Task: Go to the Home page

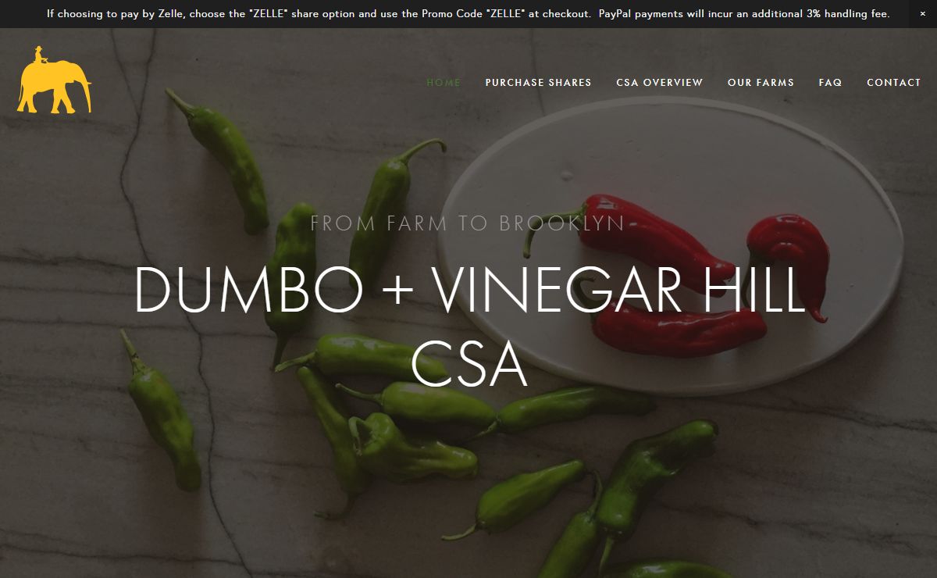Action: coord(444,82)
